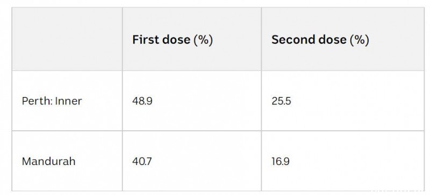The image size is (430, 195).
Task: Click the 40.7 first dose value
Action: click(x=142, y=161)
